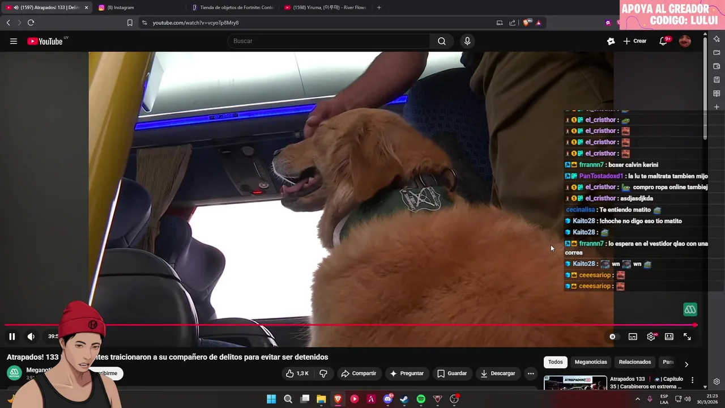This screenshot has width=725, height=408.
Task: Open Steam from taskbar
Action: (404, 399)
